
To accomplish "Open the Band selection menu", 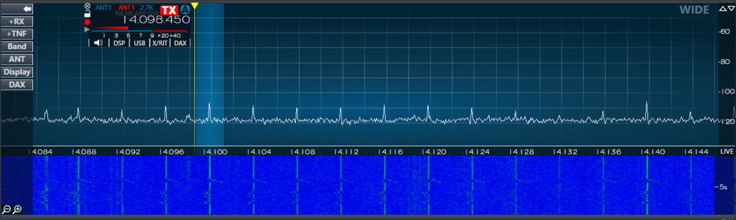I will tap(17, 47).
